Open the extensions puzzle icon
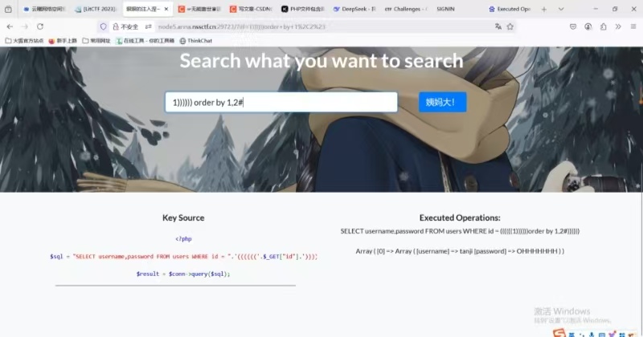643x337 pixels. click(x=604, y=26)
